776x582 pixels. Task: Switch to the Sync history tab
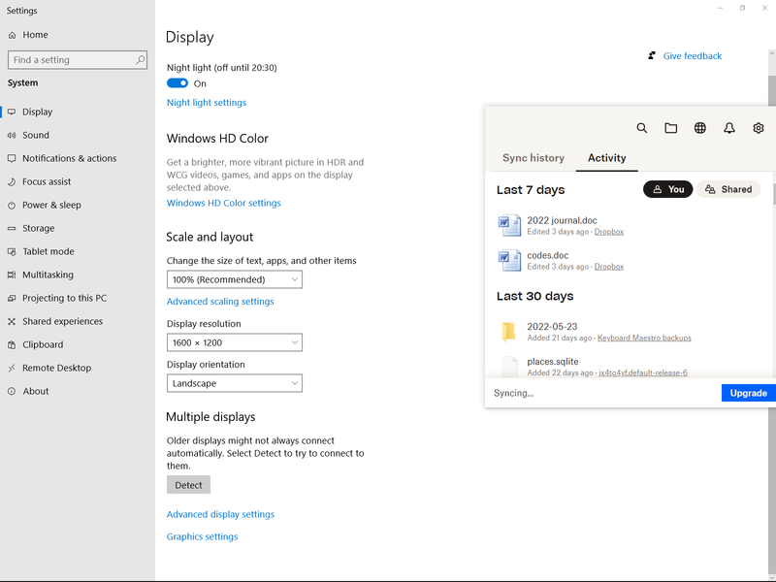[x=533, y=158]
